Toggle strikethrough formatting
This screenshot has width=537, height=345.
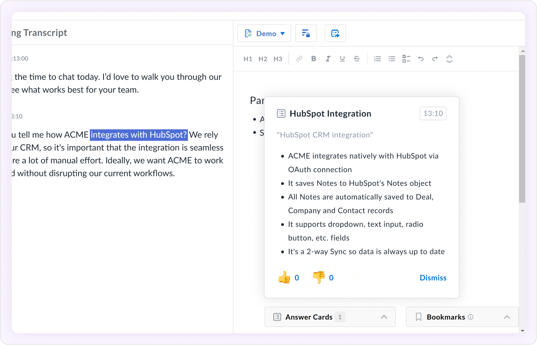pyautogui.click(x=356, y=59)
